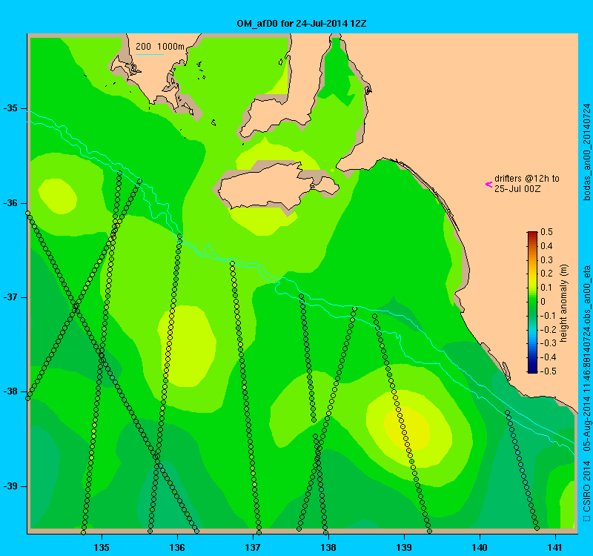Click the 135 longitude tick label
This screenshot has height=556, width=593.
102,547
